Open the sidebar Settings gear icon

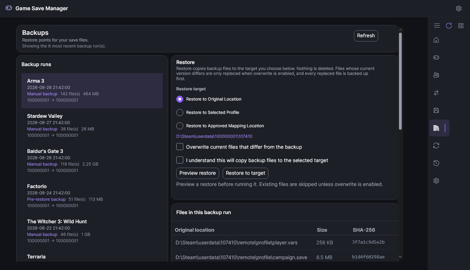[x=436, y=181]
